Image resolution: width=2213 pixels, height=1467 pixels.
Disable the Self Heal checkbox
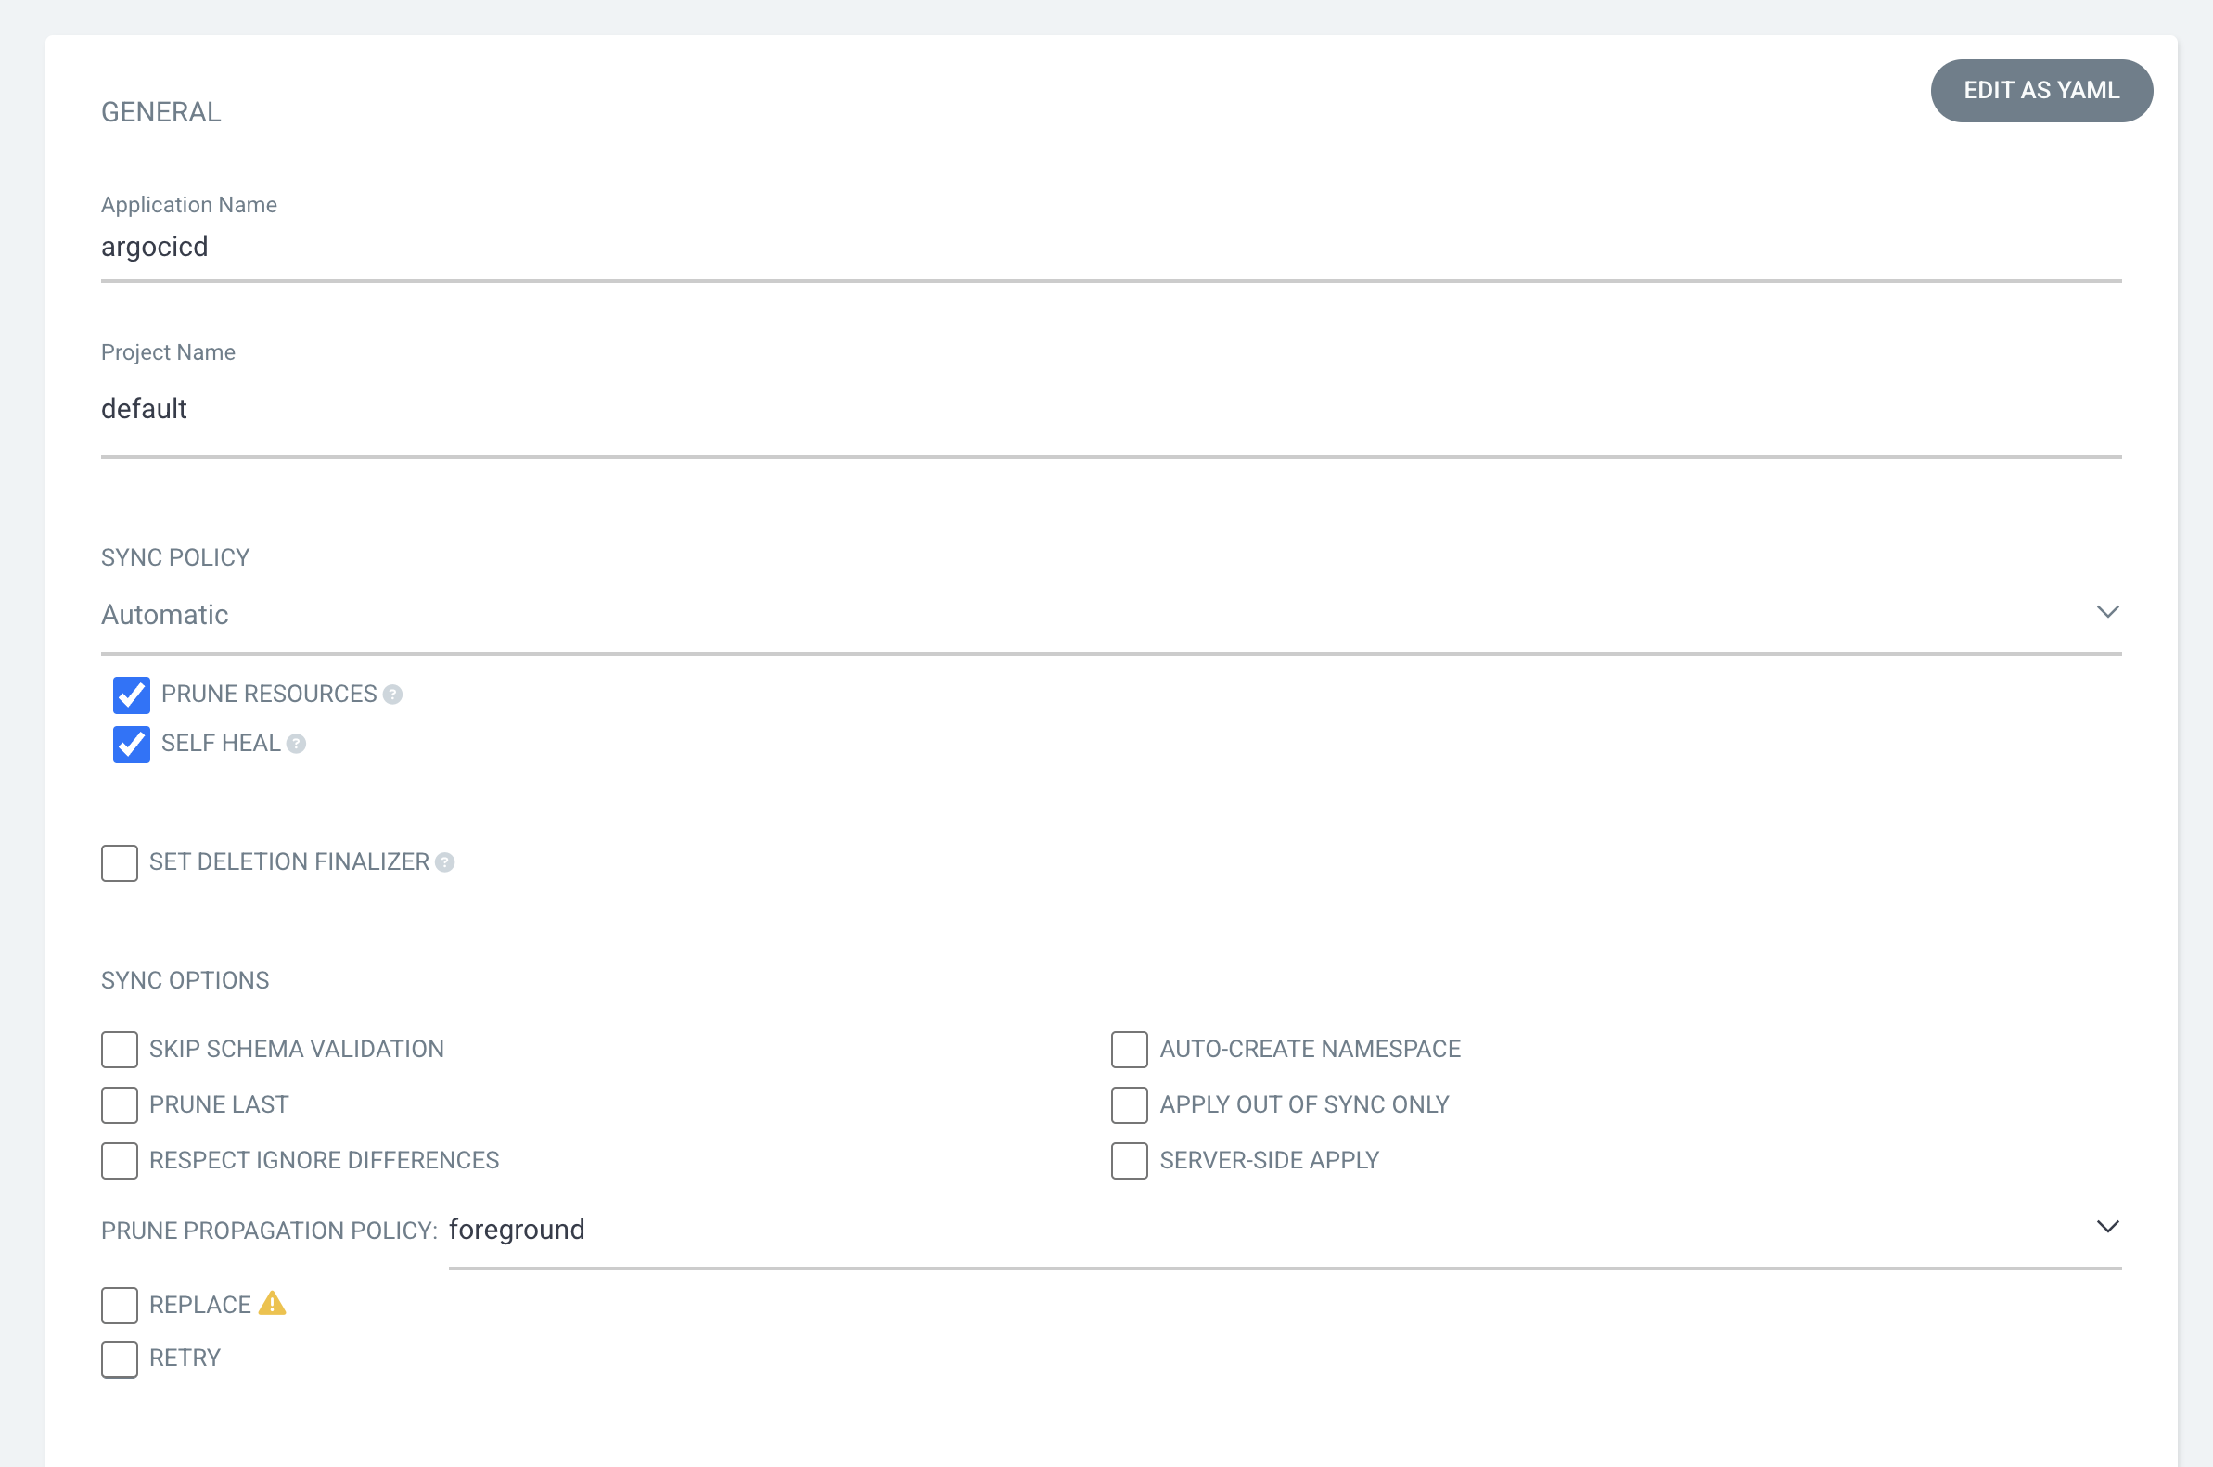pyautogui.click(x=131, y=745)
